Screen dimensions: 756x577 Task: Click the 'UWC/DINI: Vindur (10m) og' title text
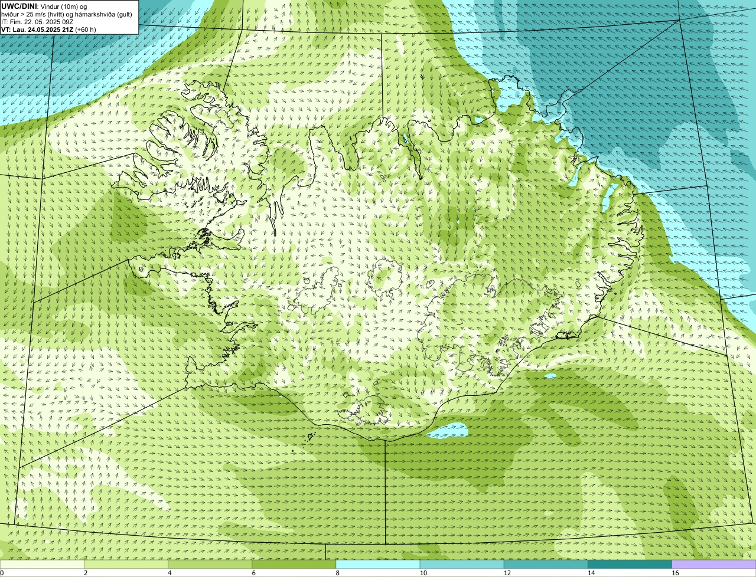[44, 6]
